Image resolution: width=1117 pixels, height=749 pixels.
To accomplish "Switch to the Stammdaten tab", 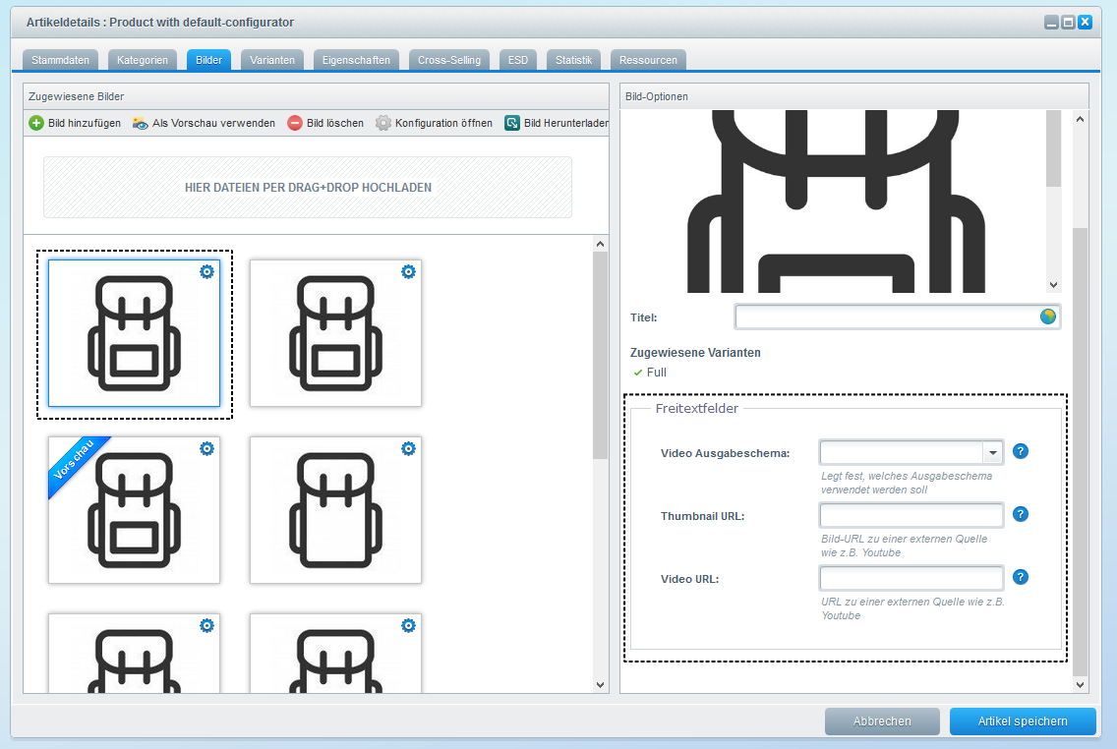I will pos(60,60).
